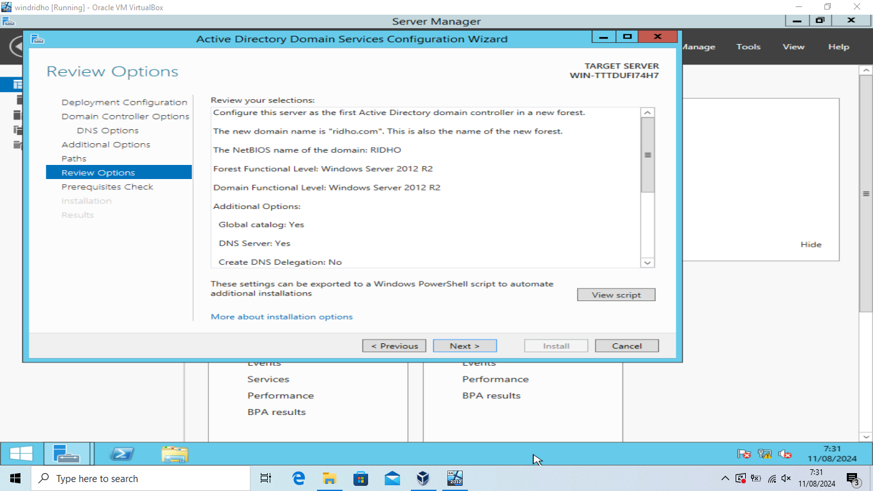Select the running 2012 VM taskbar icon

(454, 478)
